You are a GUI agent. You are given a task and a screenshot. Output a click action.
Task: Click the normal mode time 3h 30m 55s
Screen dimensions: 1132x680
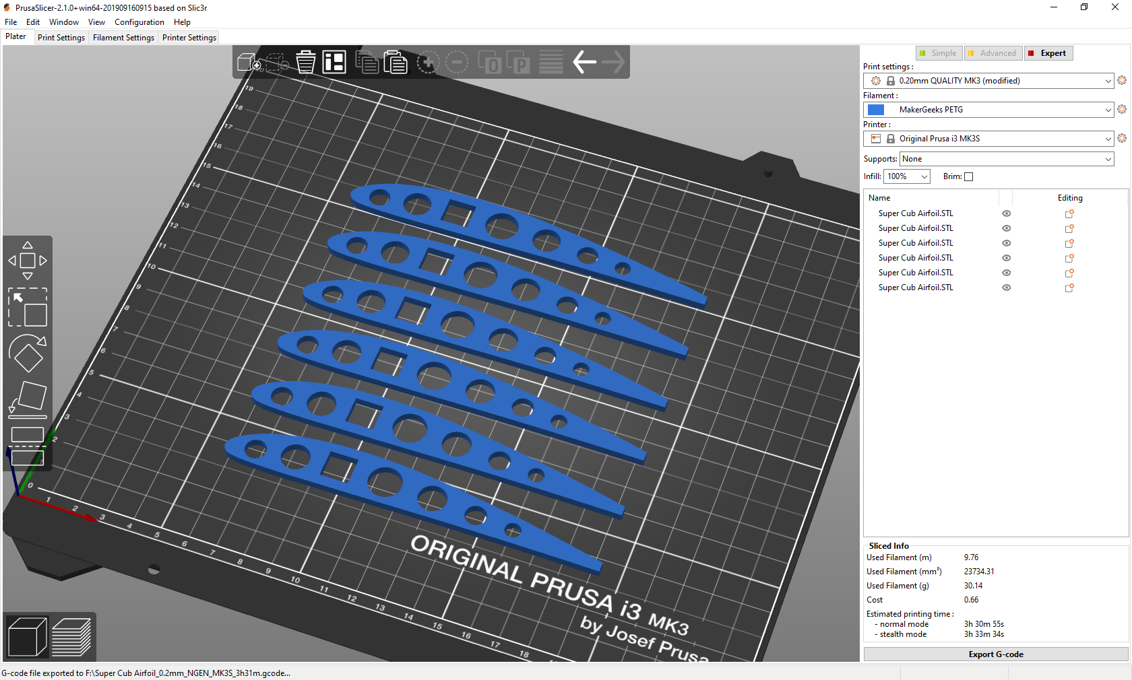click(984, 624)
